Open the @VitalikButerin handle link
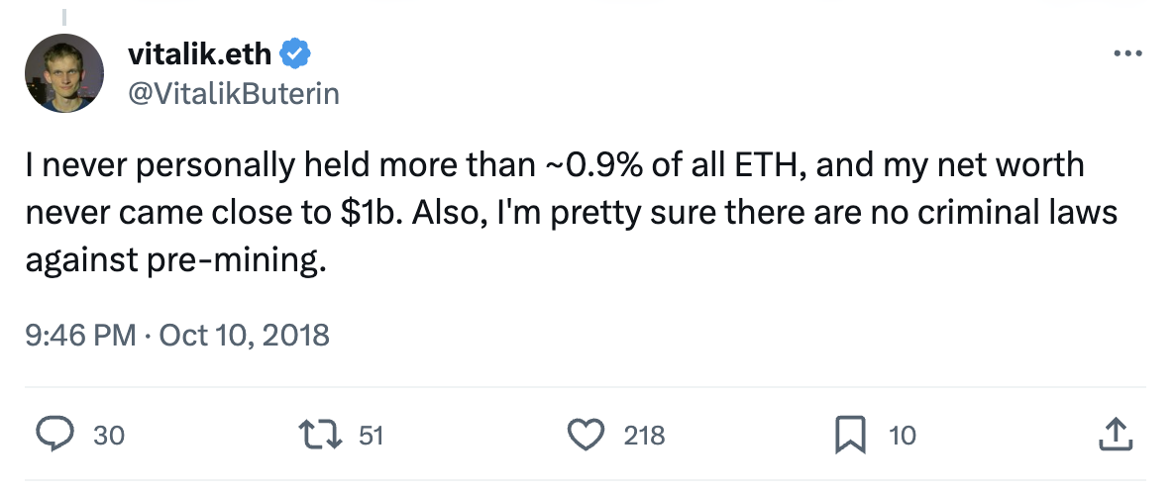1175x495 pixels. [234, 94]
